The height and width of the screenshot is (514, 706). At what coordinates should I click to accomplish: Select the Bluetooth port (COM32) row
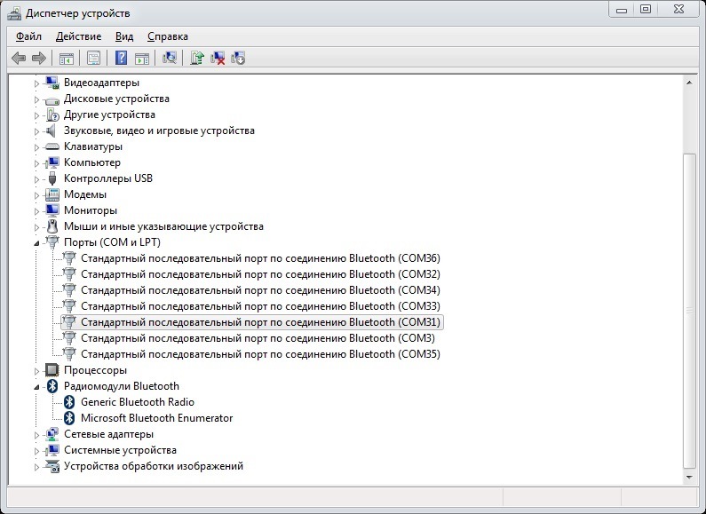click(x=260, y=274)
